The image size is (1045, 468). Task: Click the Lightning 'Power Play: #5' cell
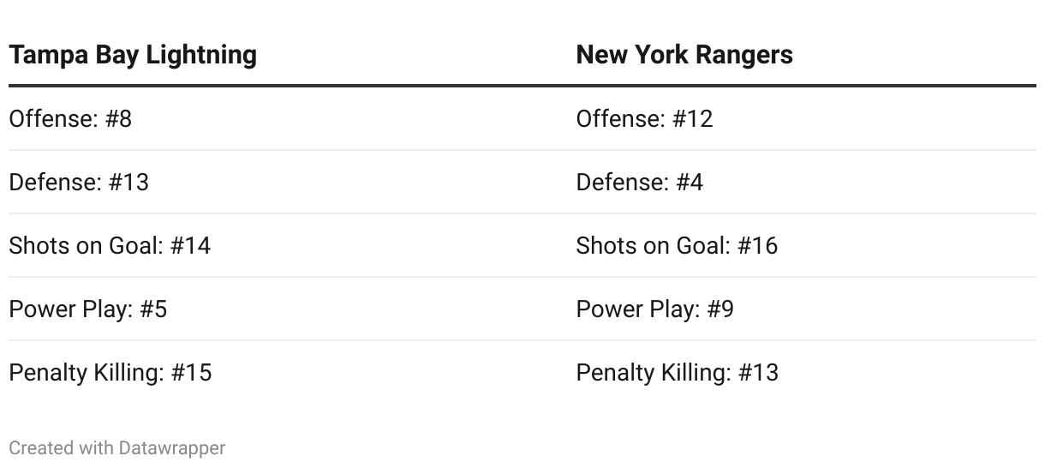[x=87, y=309]
